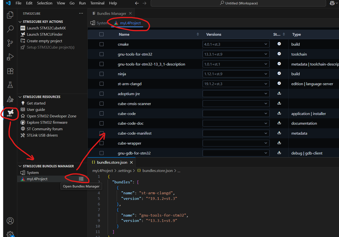Click installed status icon for st-arm-clangd
The width and height of the screenshot is (339, 237).
[279, 83]
